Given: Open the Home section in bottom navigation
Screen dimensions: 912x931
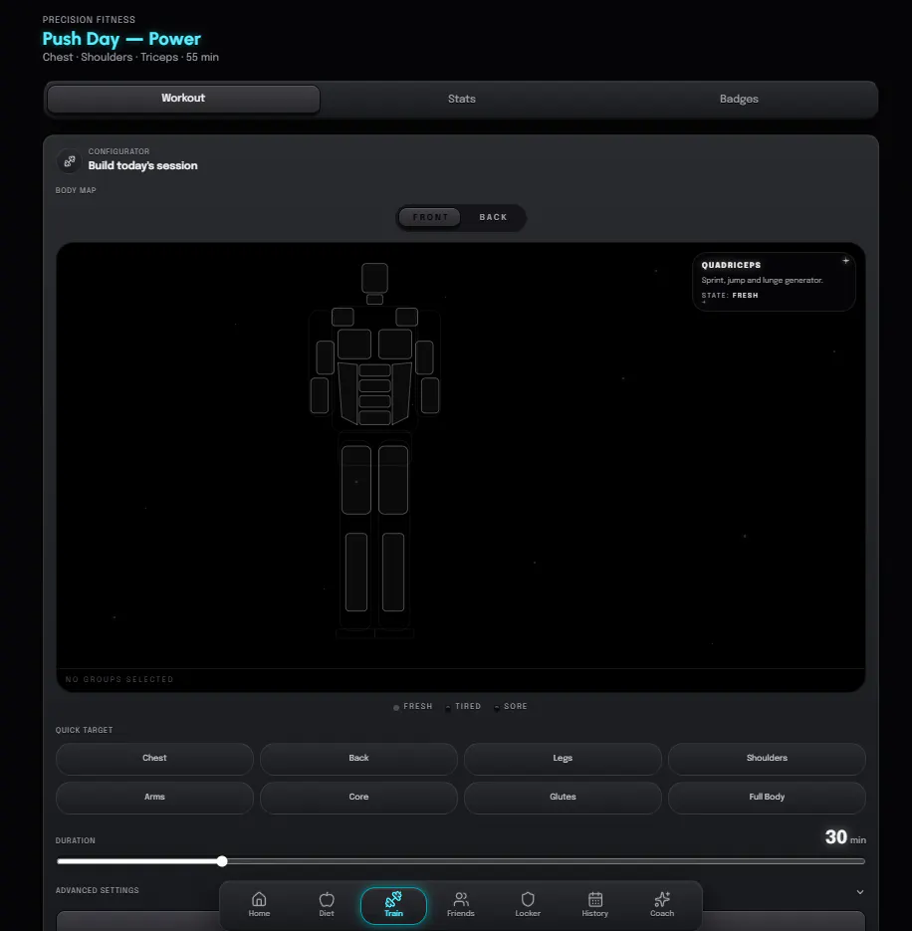Looking at the screenshot, I should pyautogui.click(x=259, y=905).
